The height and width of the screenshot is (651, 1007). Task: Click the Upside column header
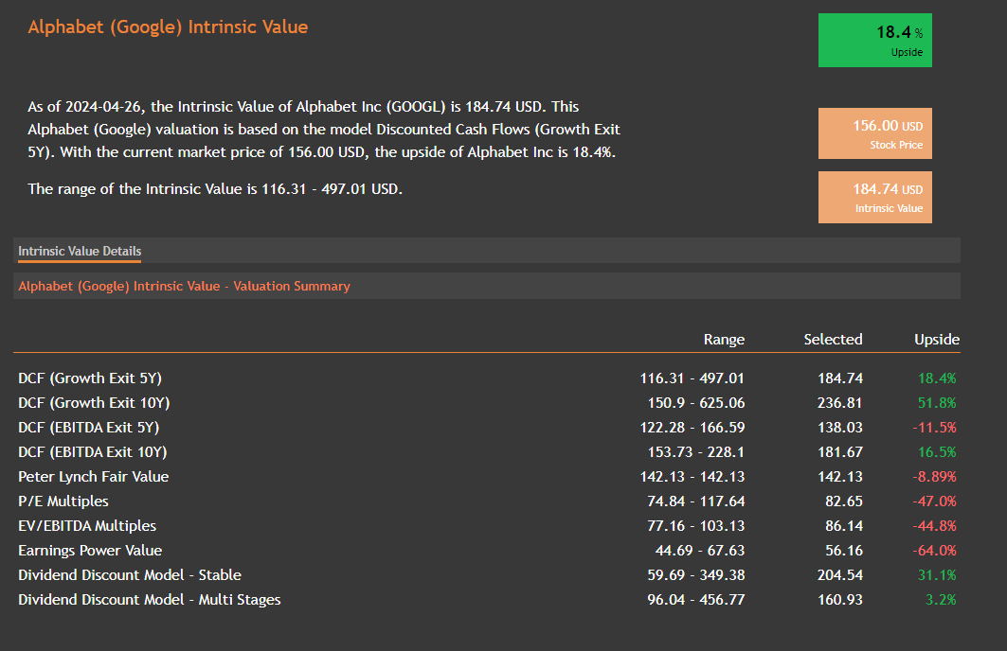[936, 340]
